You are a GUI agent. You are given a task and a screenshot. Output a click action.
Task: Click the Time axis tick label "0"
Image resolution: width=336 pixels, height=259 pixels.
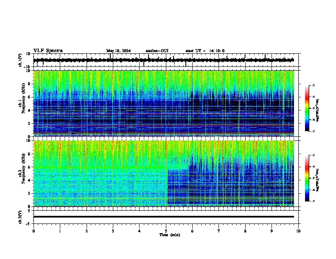point(34,231)
